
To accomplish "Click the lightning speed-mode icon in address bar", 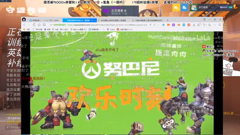I will [x=151, y=25].
